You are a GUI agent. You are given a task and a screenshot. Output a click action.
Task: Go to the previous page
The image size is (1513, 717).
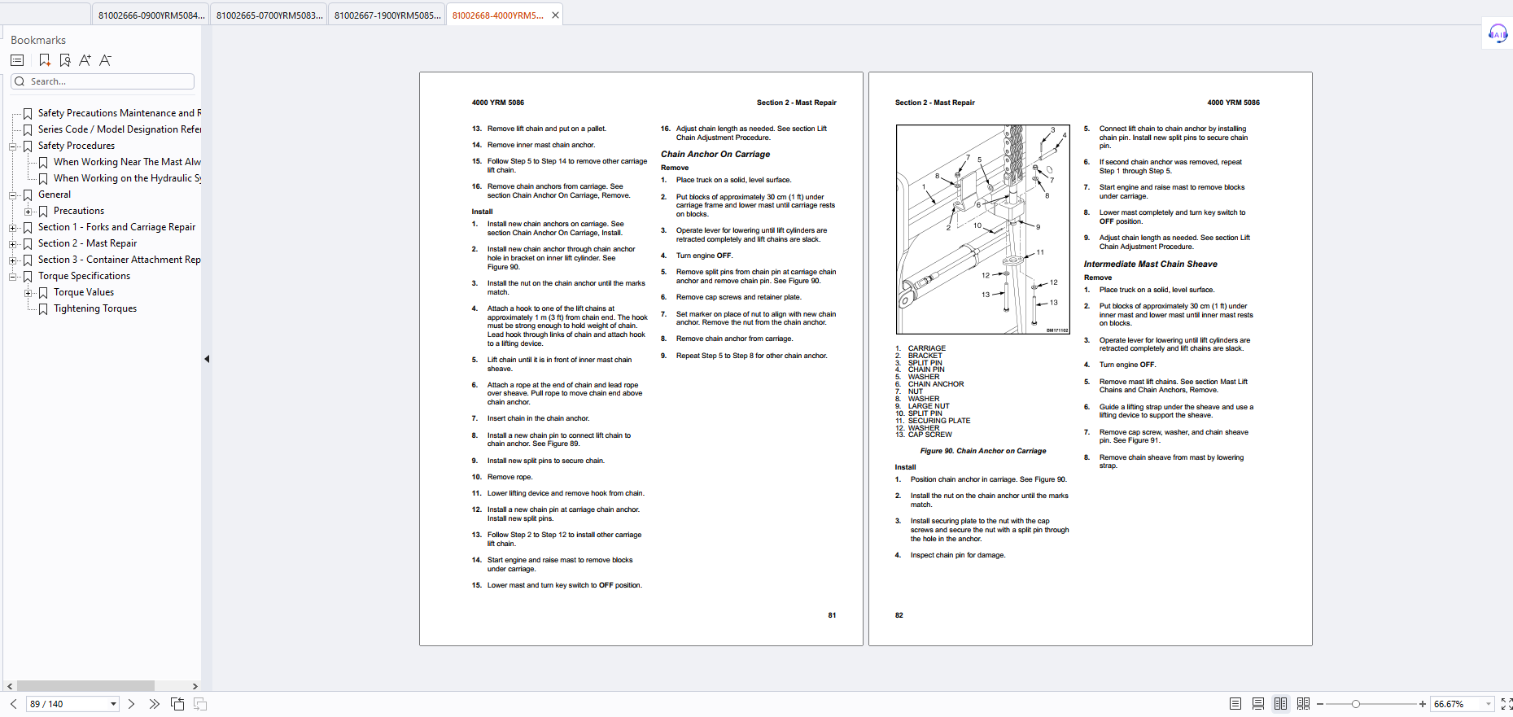pyautogui.click(x=13, y=704)
